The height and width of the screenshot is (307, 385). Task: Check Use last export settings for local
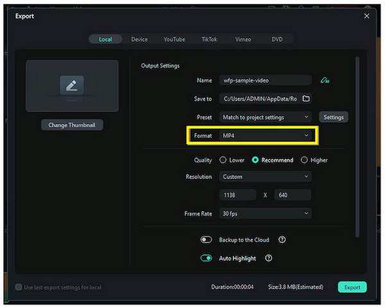(x=19, y=287)
